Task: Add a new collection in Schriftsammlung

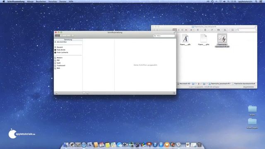Action: pyautogui.click(x=56, y=93)
